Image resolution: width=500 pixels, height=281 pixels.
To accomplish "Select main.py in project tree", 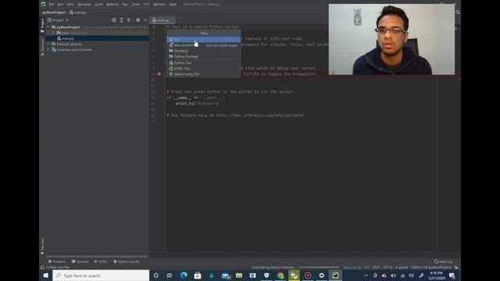I will (67, 38).
